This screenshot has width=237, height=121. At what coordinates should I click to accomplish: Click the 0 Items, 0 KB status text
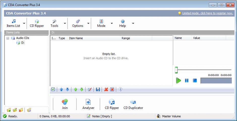tap(55, 116)
